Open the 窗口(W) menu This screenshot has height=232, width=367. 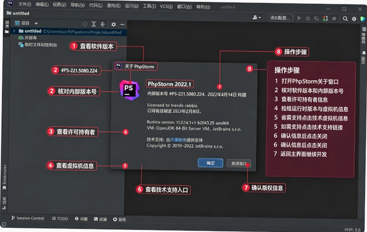[185, 6]
